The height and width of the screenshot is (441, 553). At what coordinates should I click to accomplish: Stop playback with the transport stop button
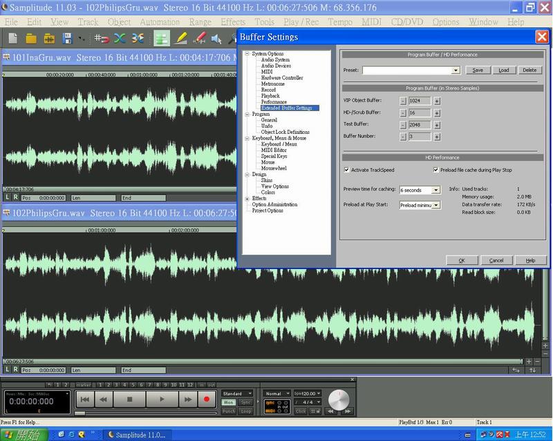click(x=129, y=399)
